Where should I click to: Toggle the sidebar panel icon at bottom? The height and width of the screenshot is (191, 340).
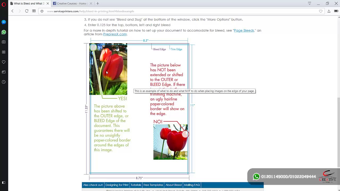click(x=4, y=183)
